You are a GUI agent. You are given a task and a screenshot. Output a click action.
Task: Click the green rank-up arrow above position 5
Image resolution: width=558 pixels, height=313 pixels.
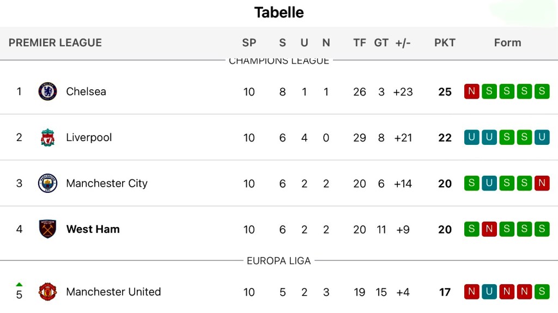19,284
